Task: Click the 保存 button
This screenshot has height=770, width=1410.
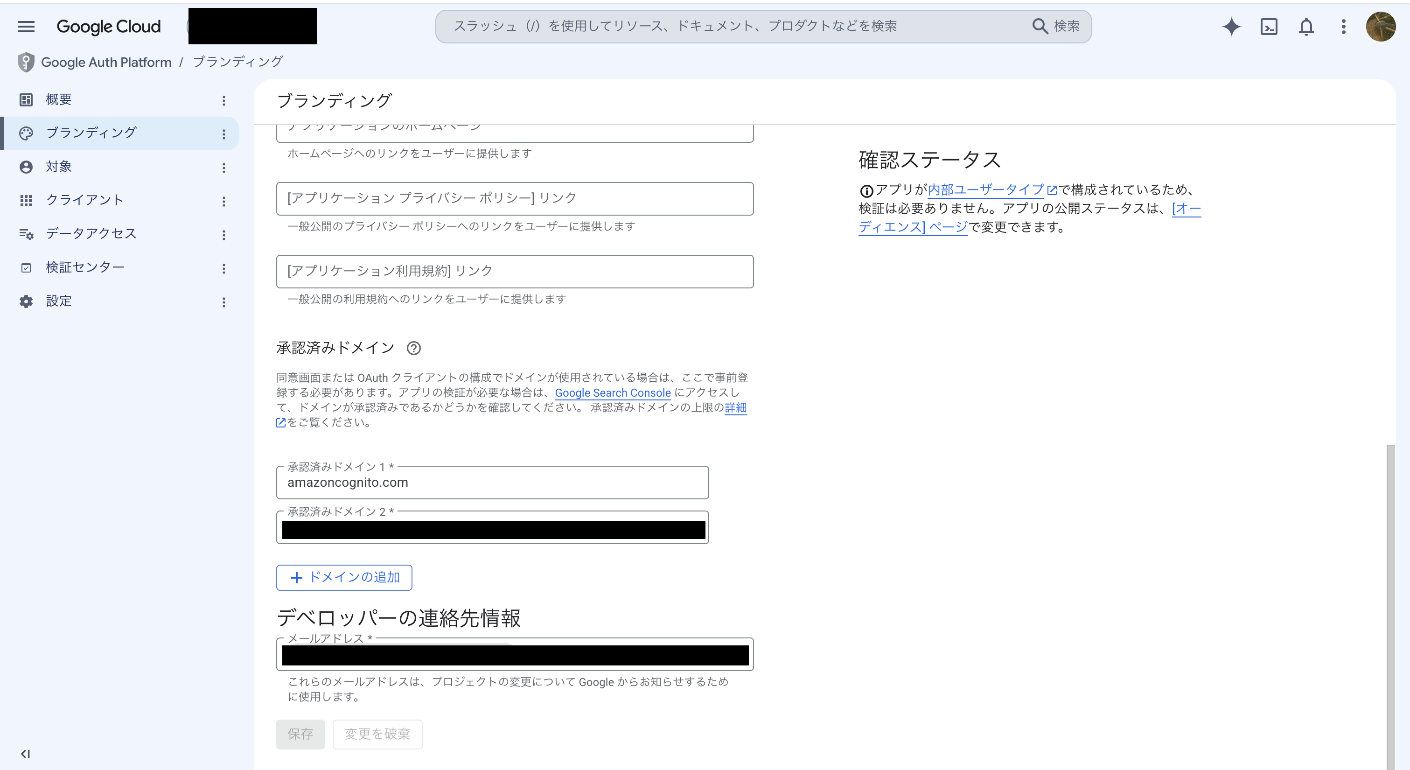Action: (x=300, y=734)
